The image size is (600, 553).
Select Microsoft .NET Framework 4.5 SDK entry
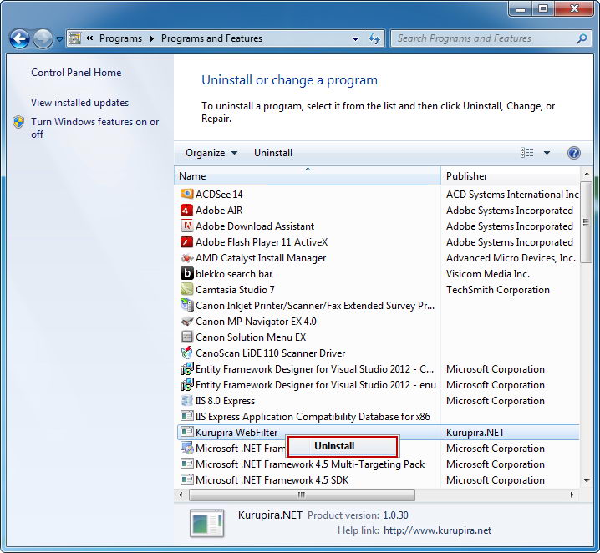pos(272,480)
